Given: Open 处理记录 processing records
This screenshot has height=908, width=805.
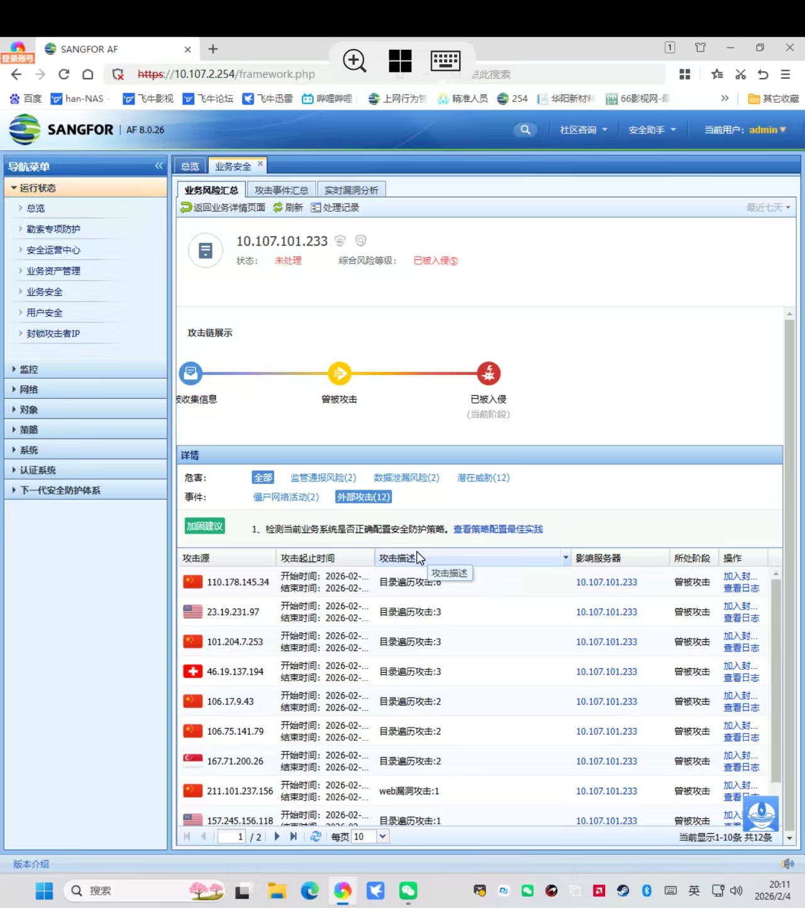Looking at the screenshot, I should (x=335, y=208).
